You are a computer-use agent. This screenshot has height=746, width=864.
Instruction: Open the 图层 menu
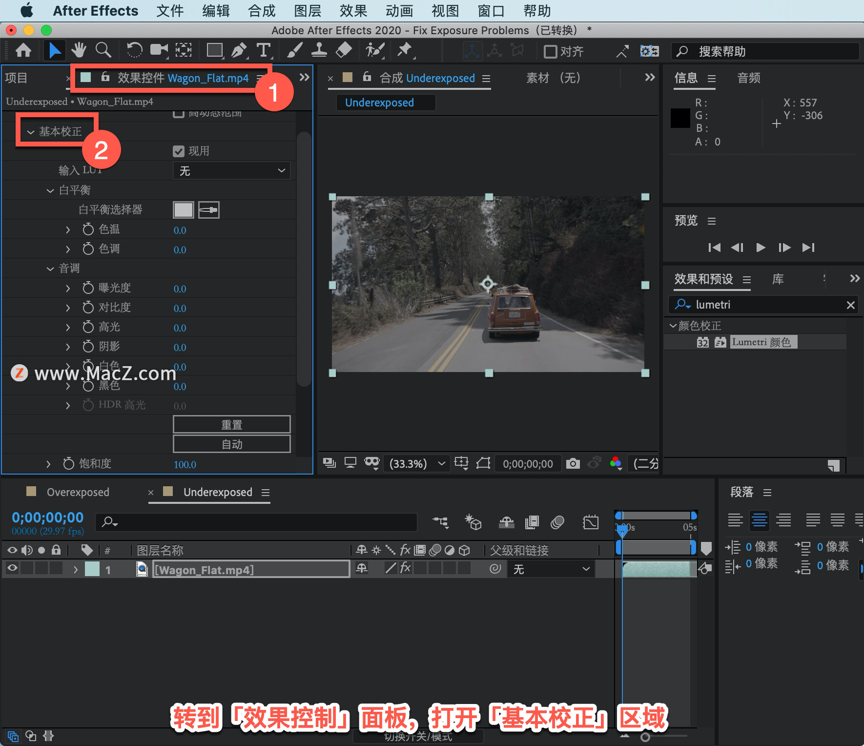(308, 11)
